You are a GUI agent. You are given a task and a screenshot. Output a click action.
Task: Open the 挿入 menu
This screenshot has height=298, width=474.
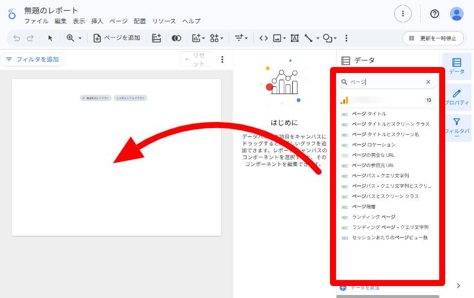[x=97, y=21]
